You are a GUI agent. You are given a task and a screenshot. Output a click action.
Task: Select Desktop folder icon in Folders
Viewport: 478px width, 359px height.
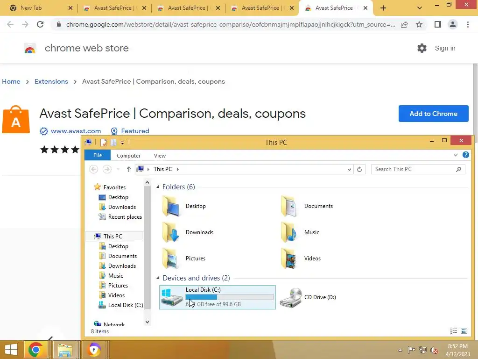(x=171, y=206)
